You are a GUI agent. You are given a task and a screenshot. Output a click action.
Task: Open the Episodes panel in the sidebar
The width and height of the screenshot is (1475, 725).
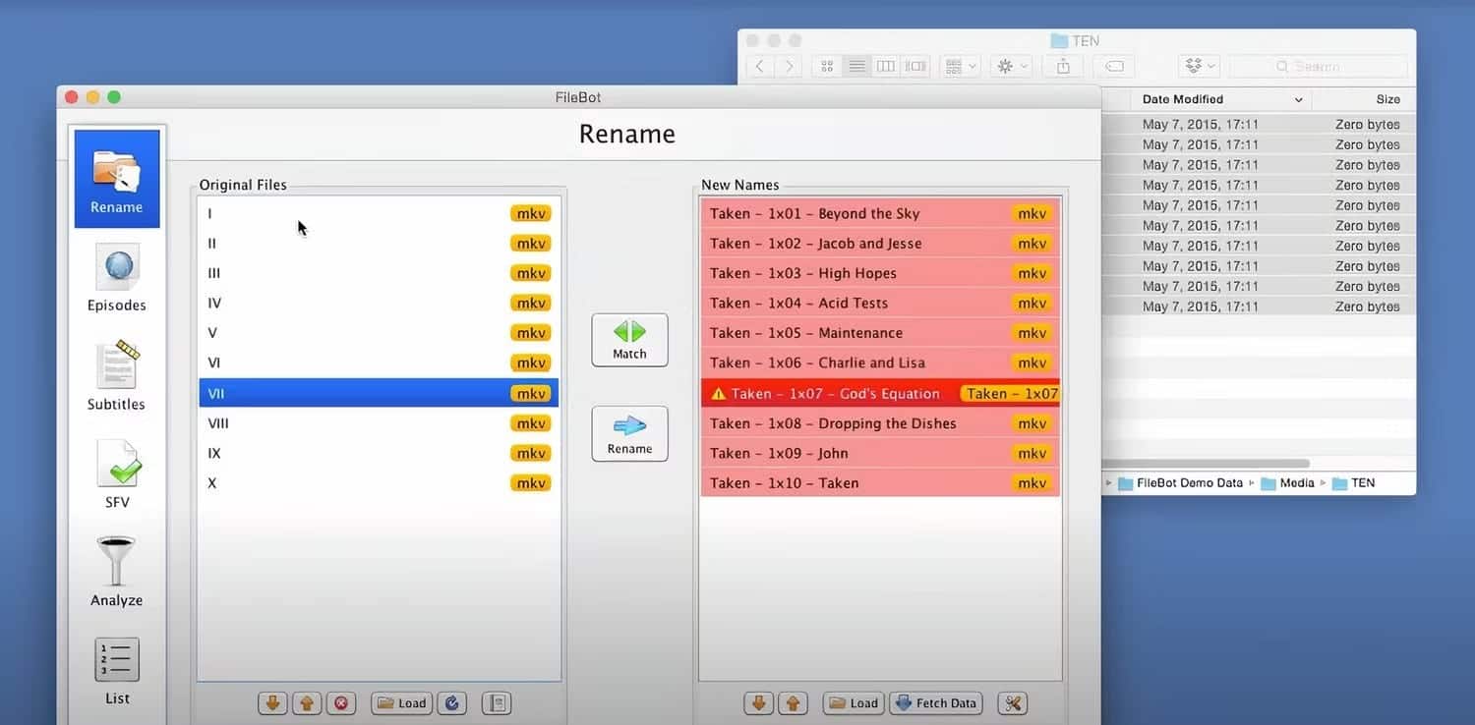pyautogui.click(x=116, y=278)
